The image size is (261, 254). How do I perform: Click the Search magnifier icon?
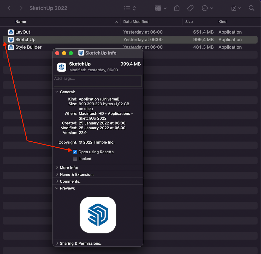pos(251,8)
